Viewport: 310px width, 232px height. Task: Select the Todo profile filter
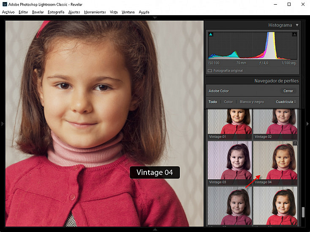click(x=213, y=102)
